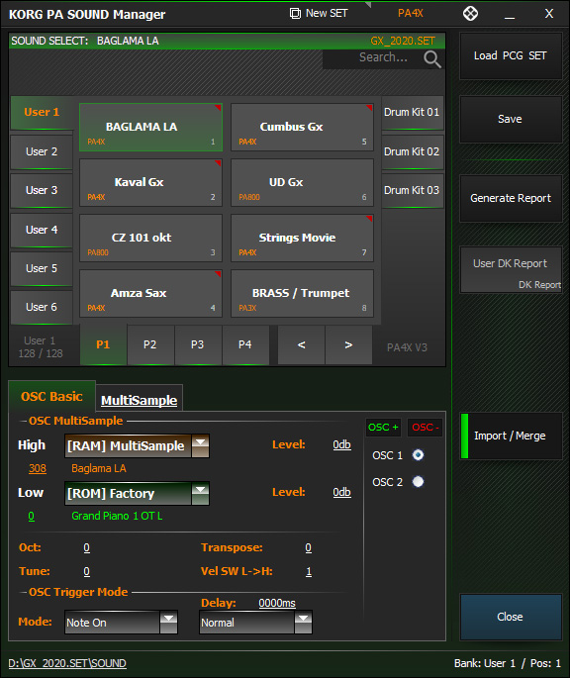This screenshot has height=678, width=570.
Task: Go to page P2
Action: click(x=150, y=344)
